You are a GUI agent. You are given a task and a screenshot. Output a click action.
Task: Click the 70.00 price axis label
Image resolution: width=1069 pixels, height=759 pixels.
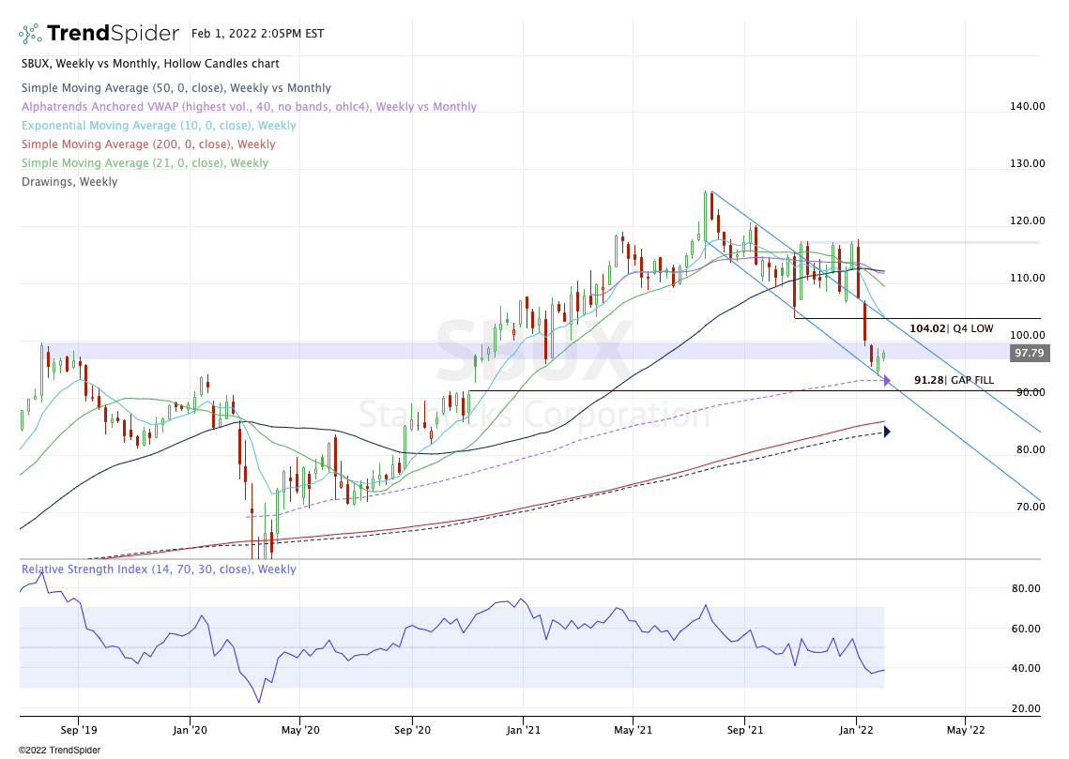point(1031,507)
